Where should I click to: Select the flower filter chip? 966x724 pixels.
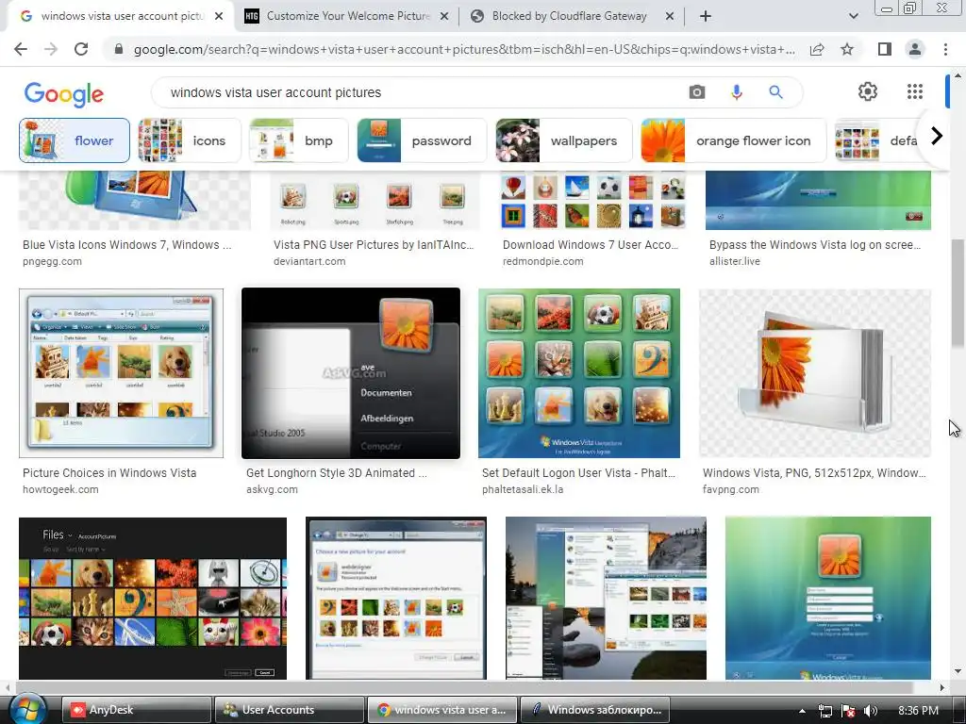point(75,140)
